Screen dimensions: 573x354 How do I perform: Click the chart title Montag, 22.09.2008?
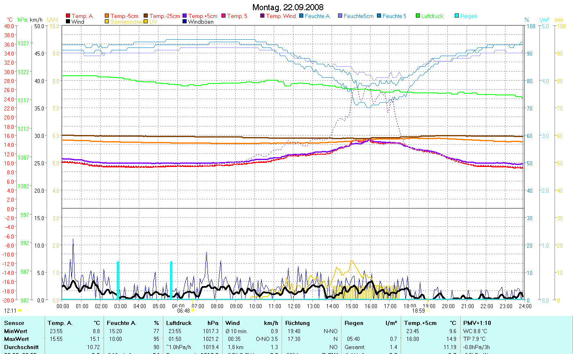click(287, 7)
